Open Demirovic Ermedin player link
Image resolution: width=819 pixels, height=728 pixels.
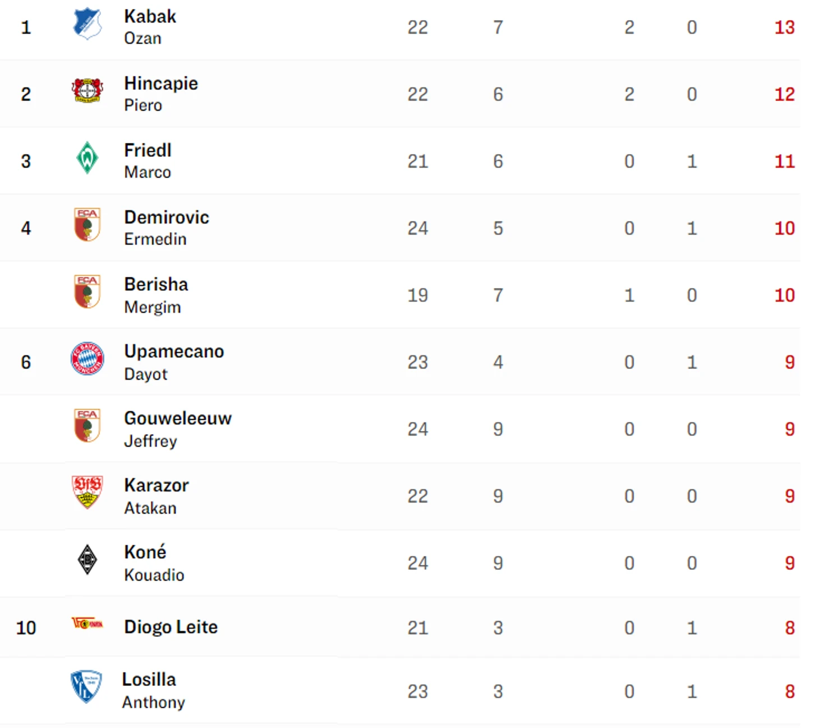[167, 228]
